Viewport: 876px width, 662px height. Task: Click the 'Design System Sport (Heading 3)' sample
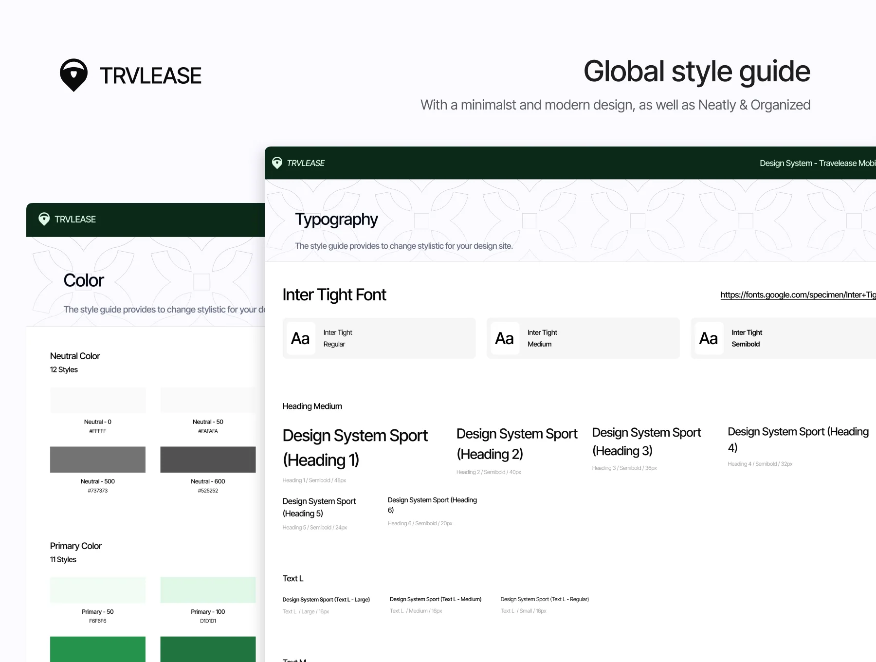tap(647, 441)
